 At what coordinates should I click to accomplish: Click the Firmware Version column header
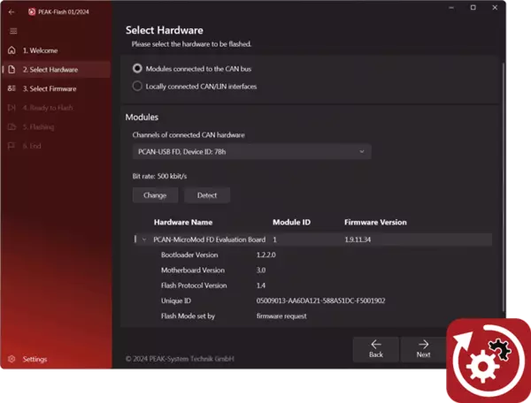coord(375,222)
